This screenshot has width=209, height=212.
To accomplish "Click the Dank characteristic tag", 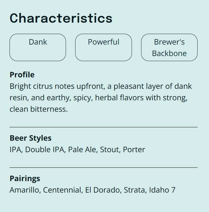I will (x=38, y=47).
